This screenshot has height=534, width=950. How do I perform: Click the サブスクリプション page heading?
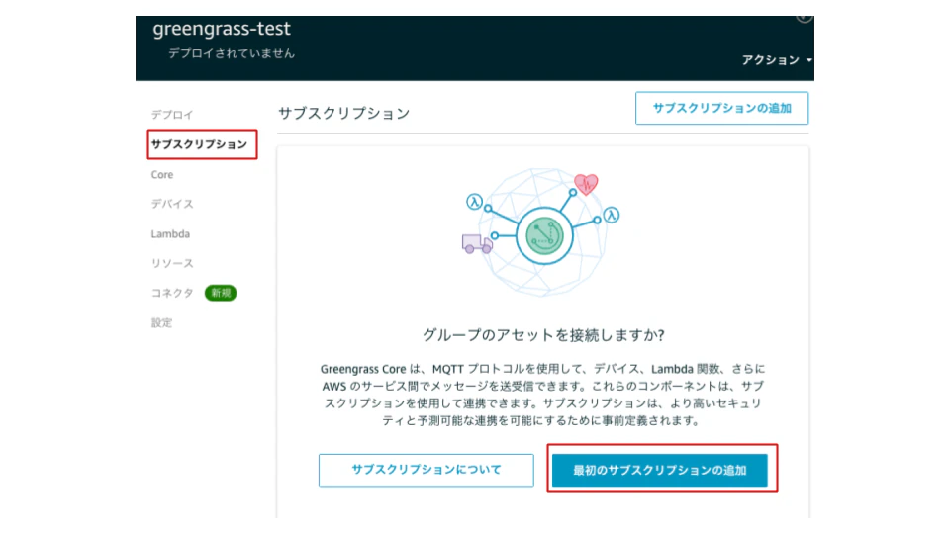(344, 113)
